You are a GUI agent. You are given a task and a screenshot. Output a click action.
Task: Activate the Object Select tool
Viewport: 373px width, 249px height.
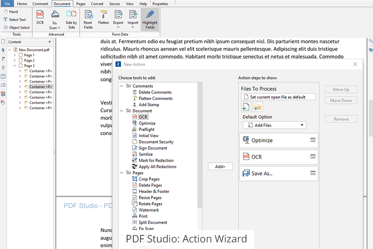pos(17,27)
